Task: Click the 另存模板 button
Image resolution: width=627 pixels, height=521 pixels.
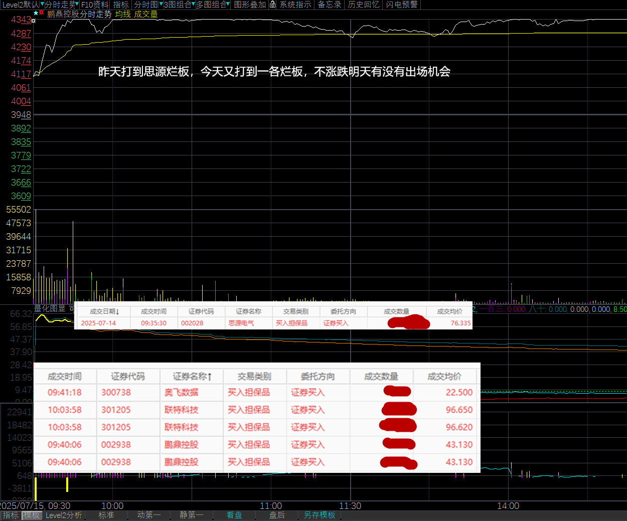Action: coord(320,515)
